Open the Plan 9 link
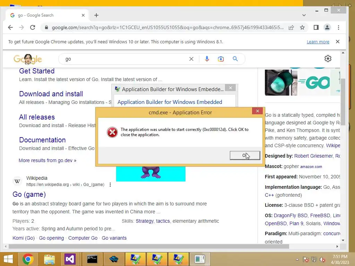The height and width of the screenshot is (266, 355). pyautogui.click(x=296, y=223)
